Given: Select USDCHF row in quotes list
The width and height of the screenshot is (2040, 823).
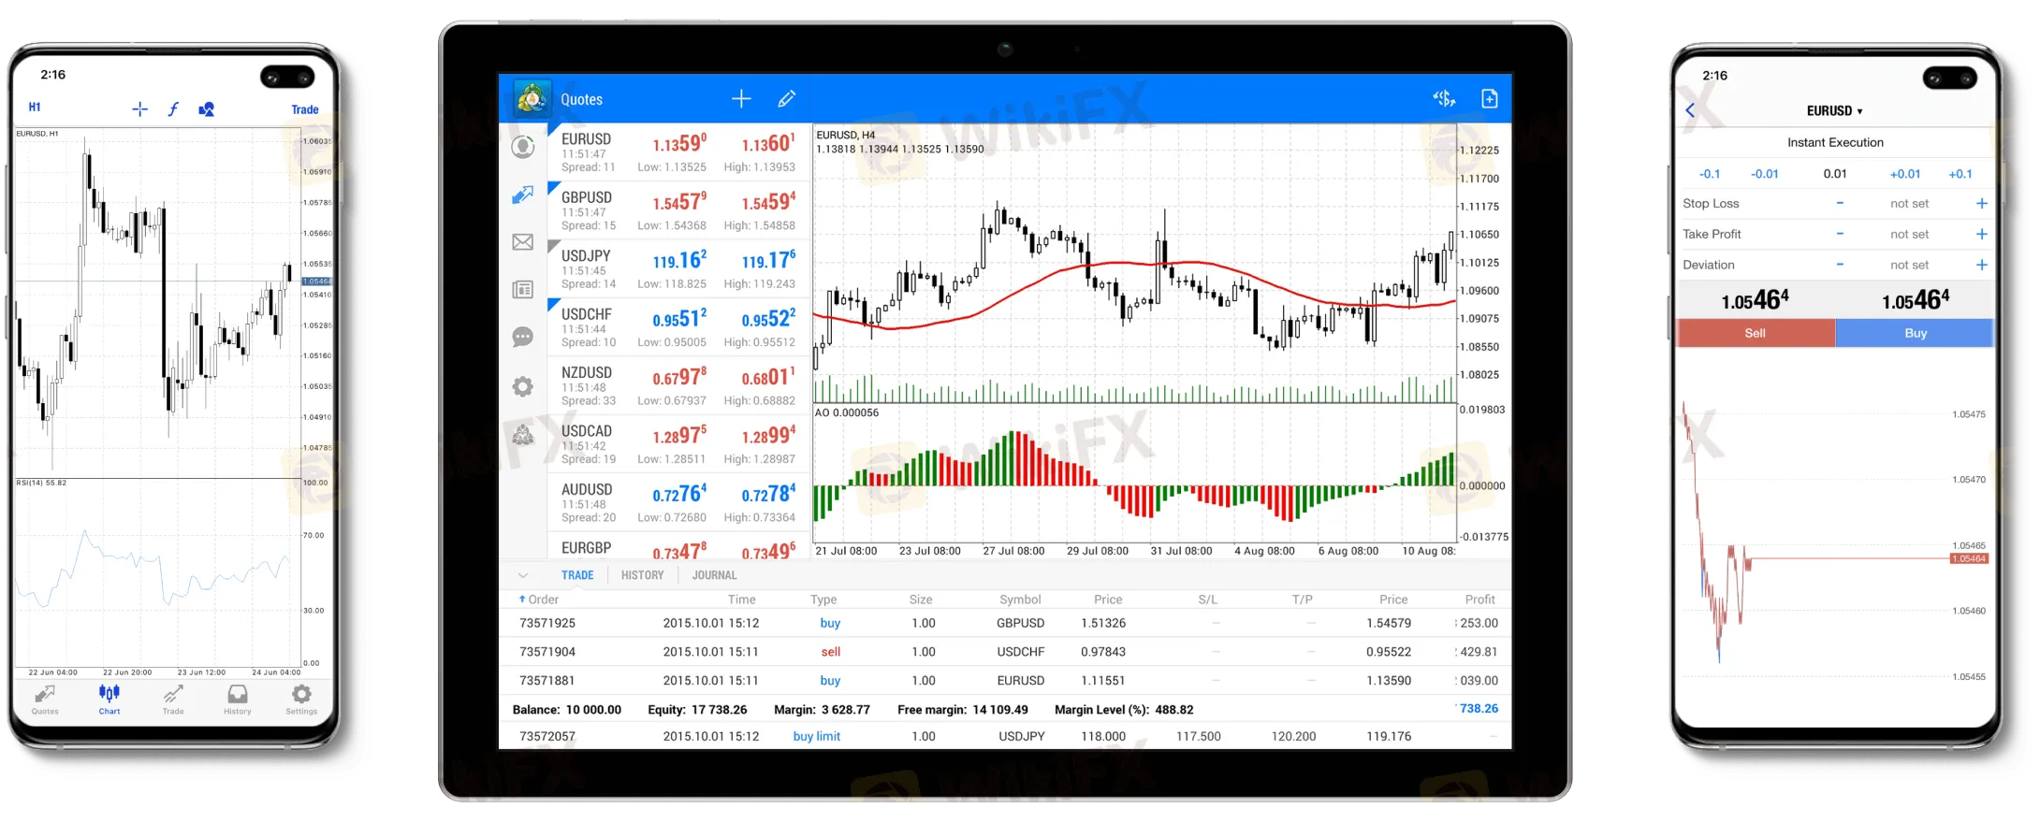Looking at the screenshot, I should [x=679, y=328].
